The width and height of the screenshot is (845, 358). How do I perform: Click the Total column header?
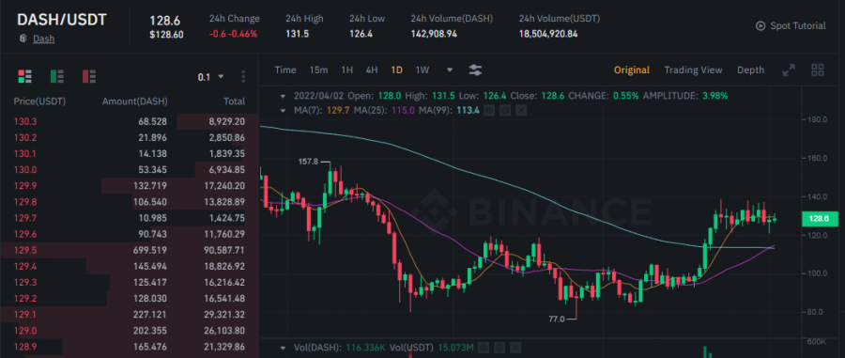pos(235,101)
